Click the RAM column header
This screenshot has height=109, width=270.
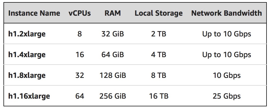[x=113, y=13]
